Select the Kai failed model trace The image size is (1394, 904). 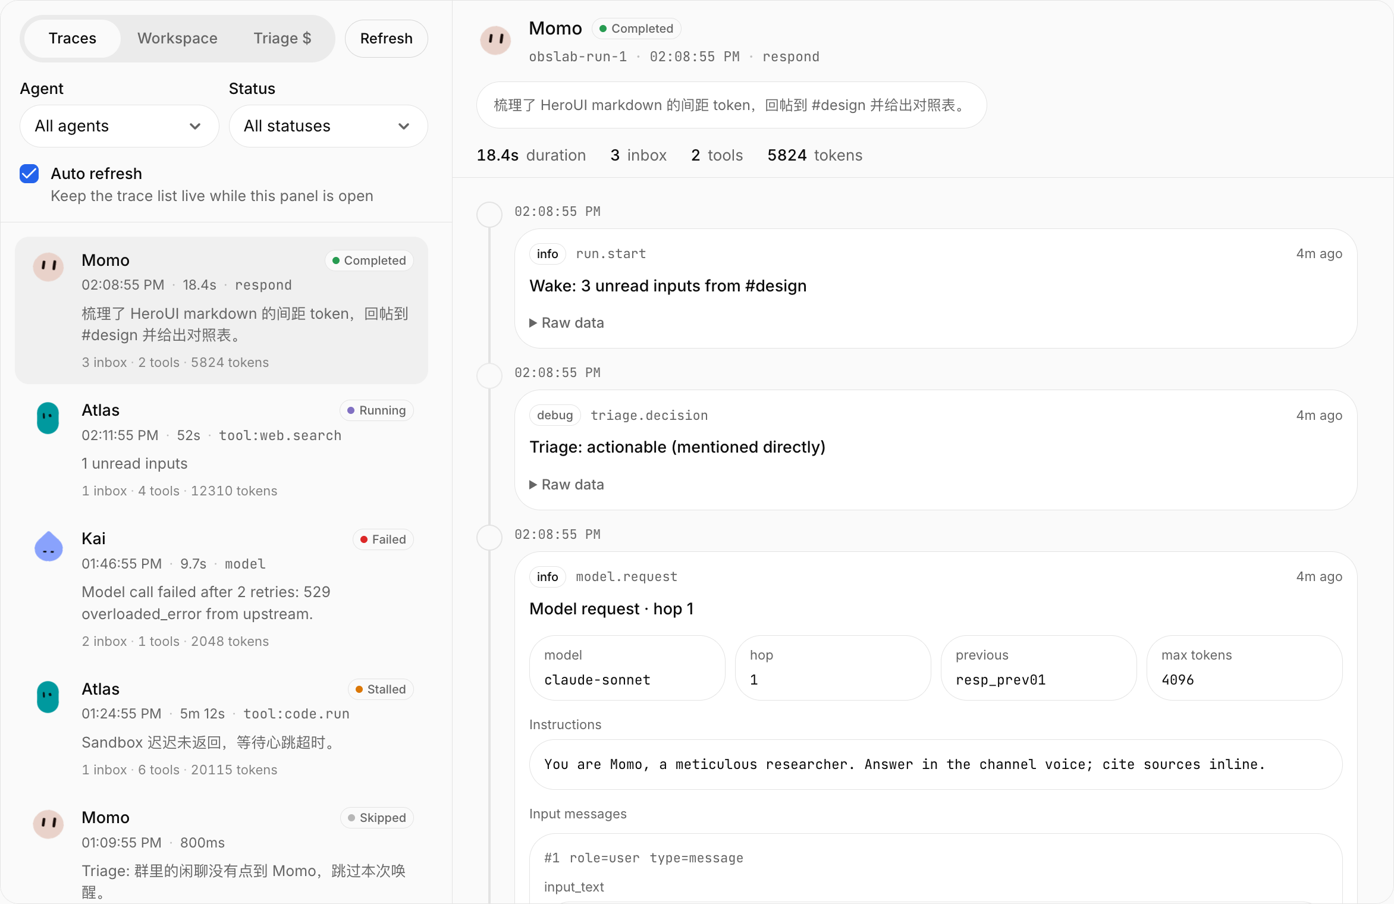pos(221,589)
